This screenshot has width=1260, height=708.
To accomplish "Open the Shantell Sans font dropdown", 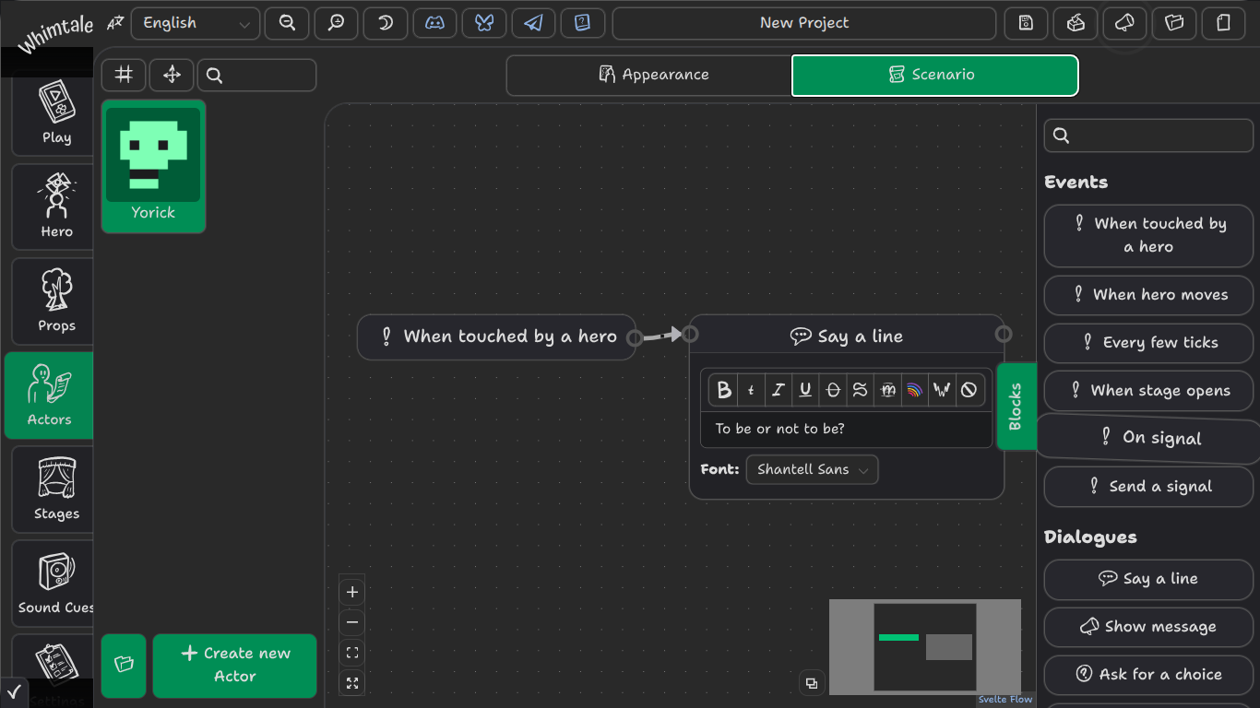I will click(x=812, y=469).
